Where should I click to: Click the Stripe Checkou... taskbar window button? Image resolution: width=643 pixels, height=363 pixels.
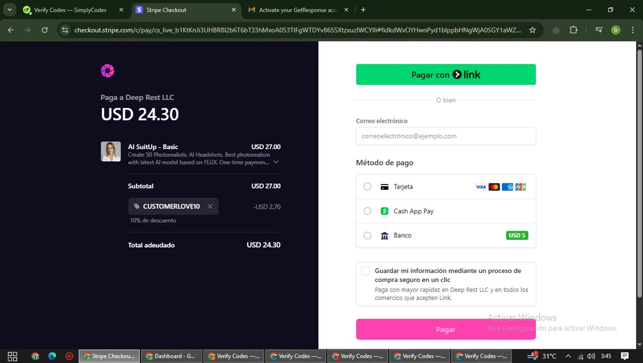coord(109,356)
